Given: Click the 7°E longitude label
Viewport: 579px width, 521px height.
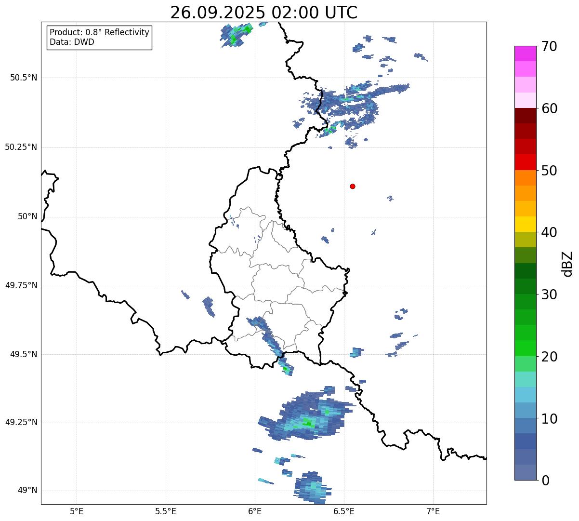Looking at the screenshot, I should click(433, 511).
